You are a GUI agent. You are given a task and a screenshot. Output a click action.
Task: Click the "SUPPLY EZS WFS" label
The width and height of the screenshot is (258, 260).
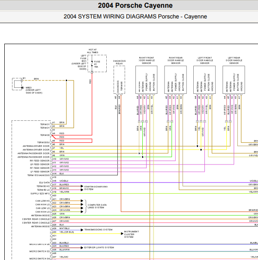click(x=40, y=194)
